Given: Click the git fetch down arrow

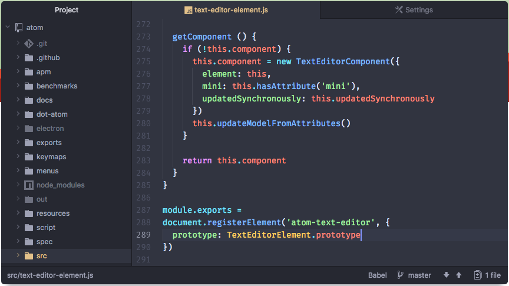Looking at the screenshot, I should (x=447, y=275).
